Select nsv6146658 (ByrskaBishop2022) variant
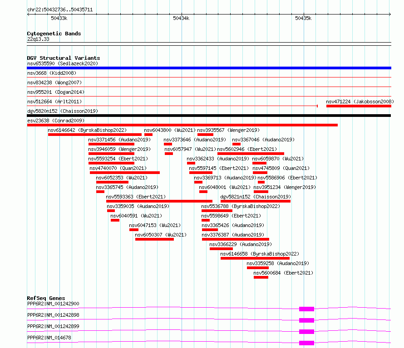Viewport: 404px width, 348px height. 260,254
